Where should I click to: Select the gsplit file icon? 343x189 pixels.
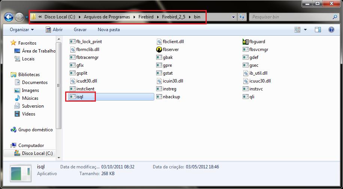72,73
